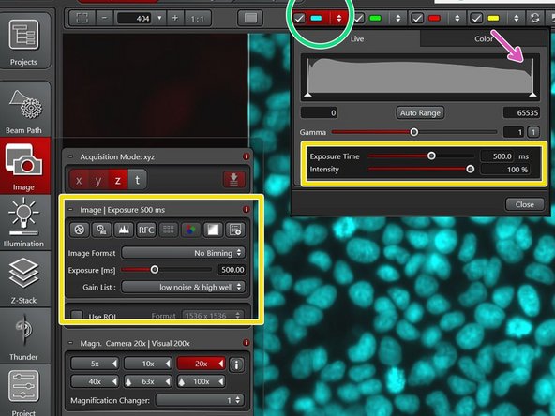Switch to the Live tab
Image resolution: width=555 pixels, height=416 pixels.
coord(357,39)
